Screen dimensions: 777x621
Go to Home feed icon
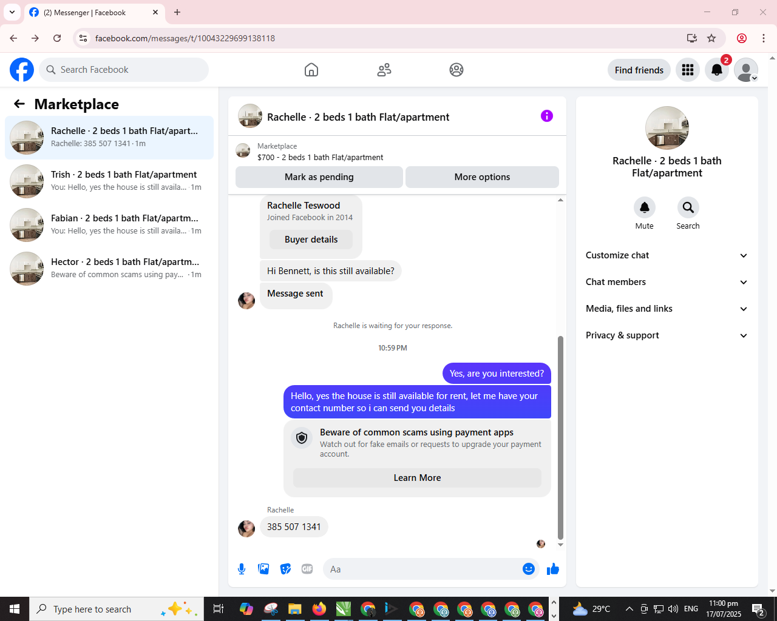tap(311, 70)
